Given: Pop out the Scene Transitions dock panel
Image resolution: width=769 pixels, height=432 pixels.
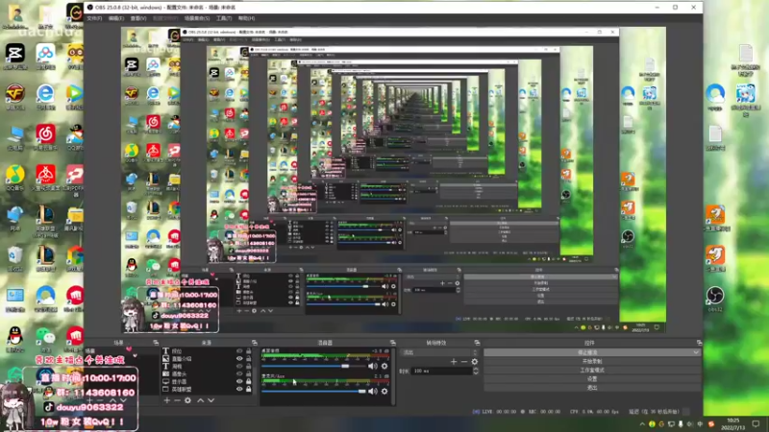Looking at the screenshot, I should pyautogui.click(x=477, y=343).
